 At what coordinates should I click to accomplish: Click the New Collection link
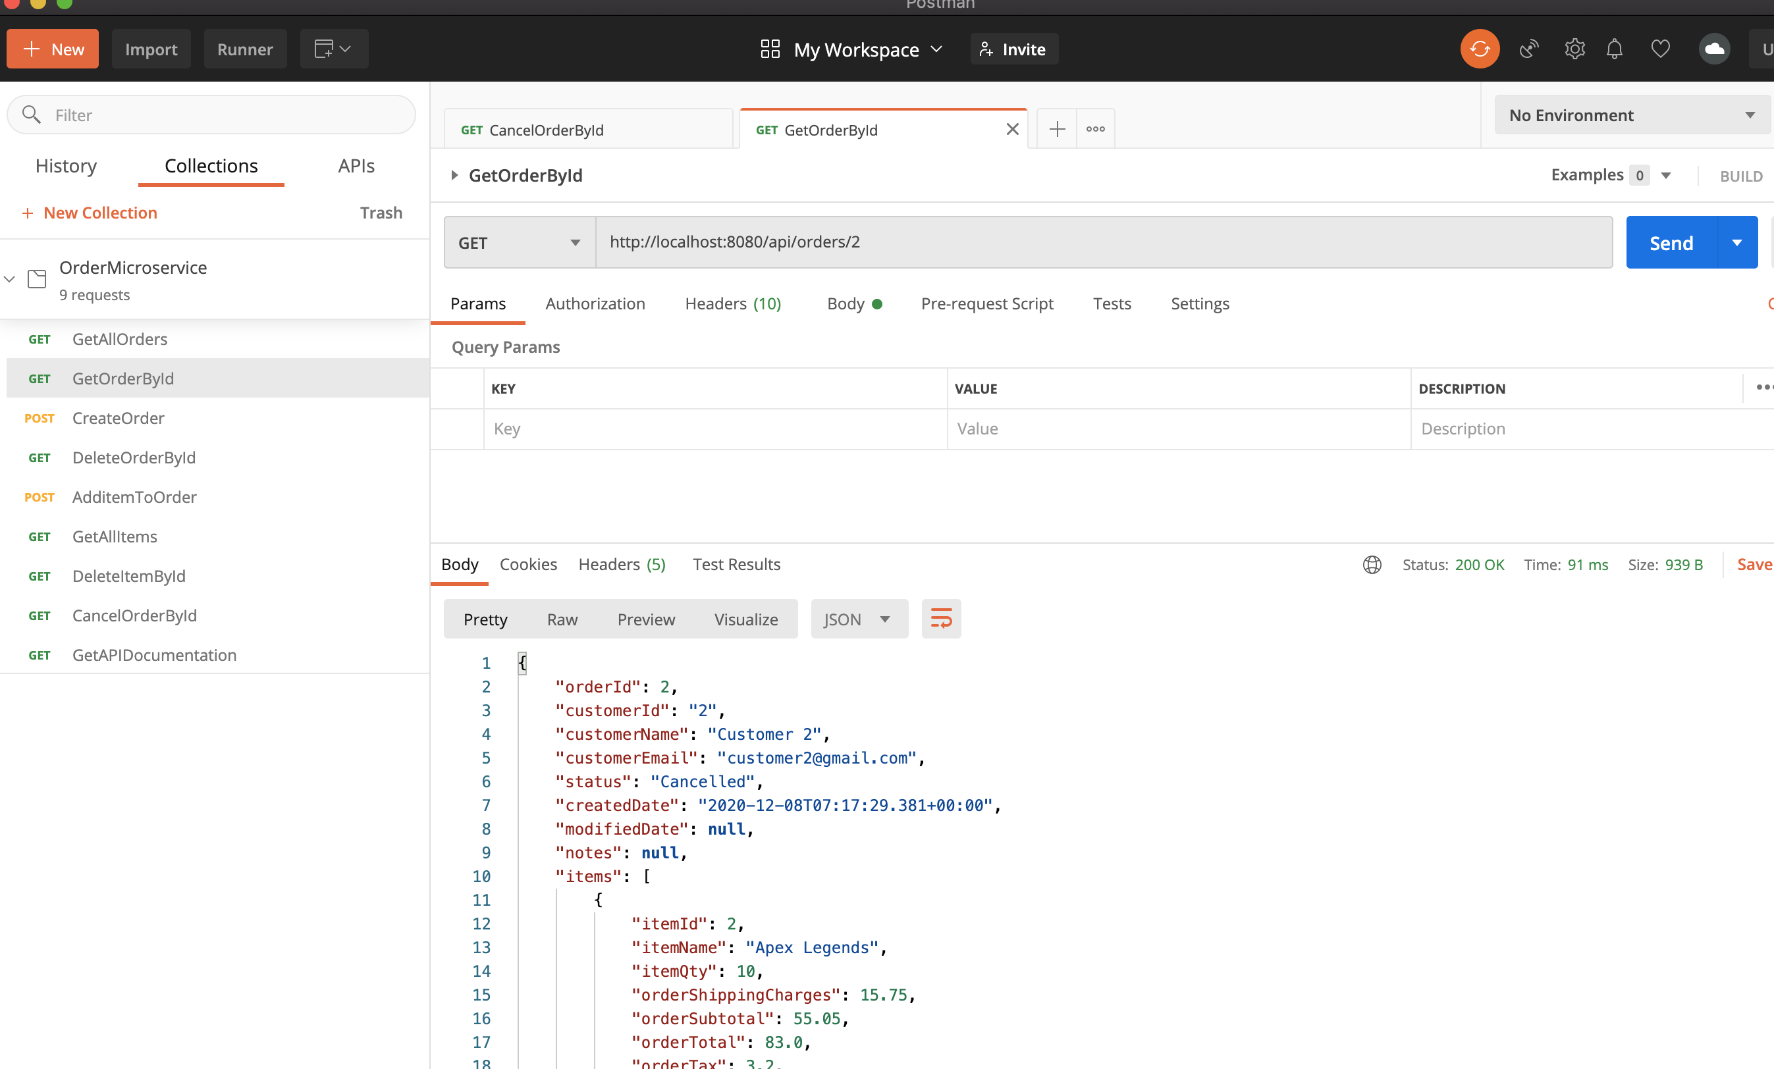(x=99, y=213)
